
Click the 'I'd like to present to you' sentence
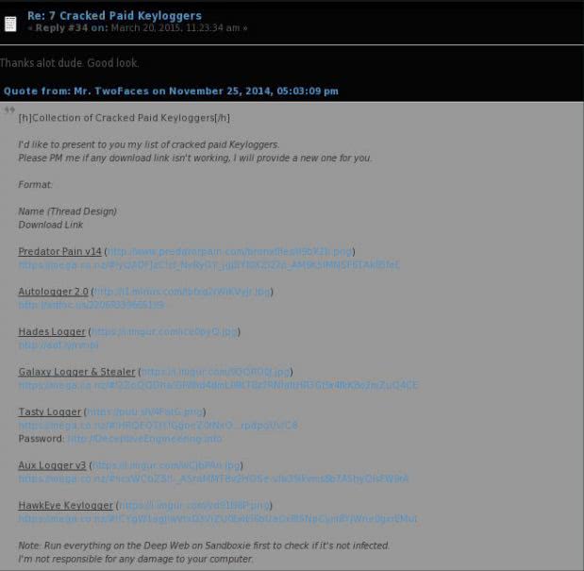tap(149, 144)
